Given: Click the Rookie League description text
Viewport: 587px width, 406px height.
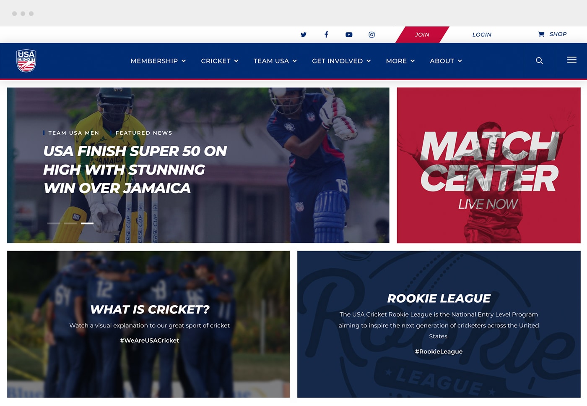Looking at the screenshot, I should coord(439,325).
